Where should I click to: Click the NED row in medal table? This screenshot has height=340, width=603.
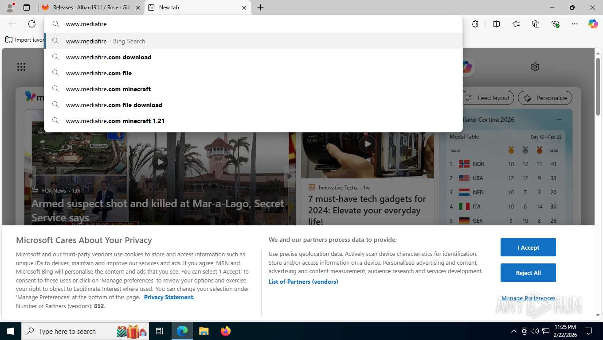click(x=505, y=192)
